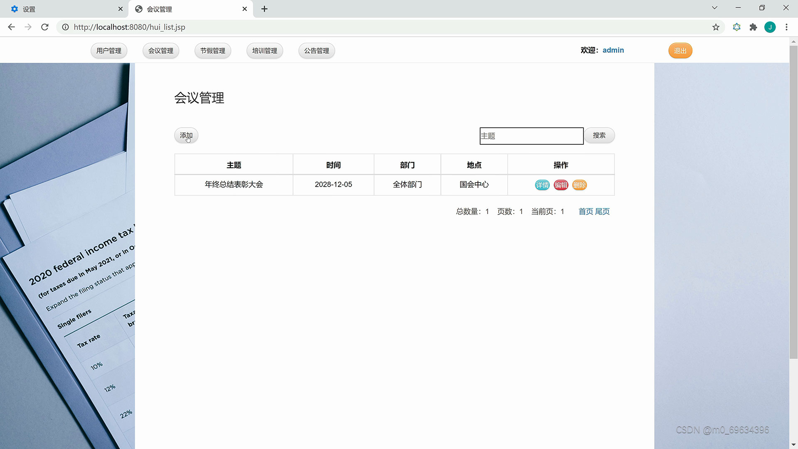Screen dimensions: 798x449
Task: Jump to 尾页 pagination link
Action: tap(602, 212)
